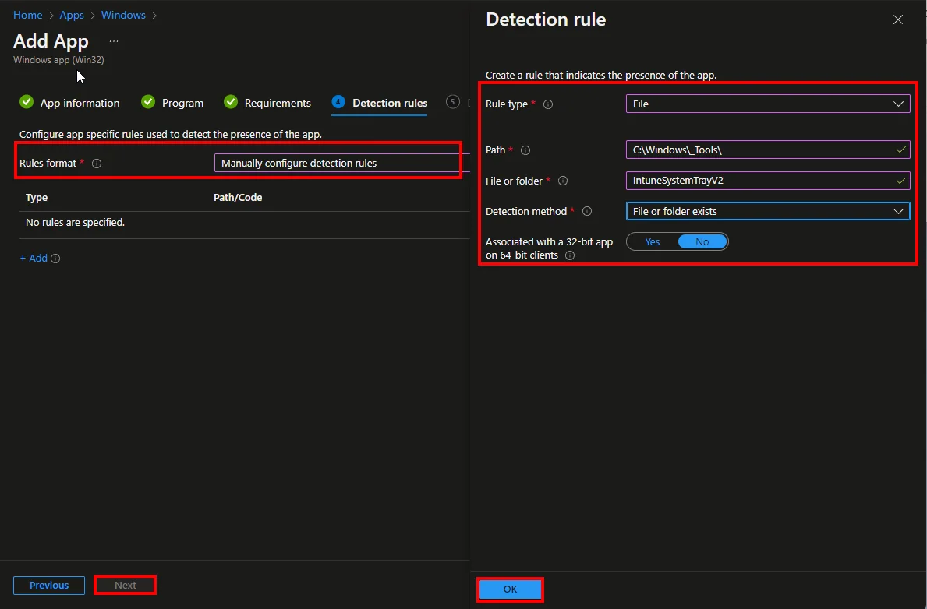Click + Add rule link
Viewport: 927px width, 609px height.
34,258
